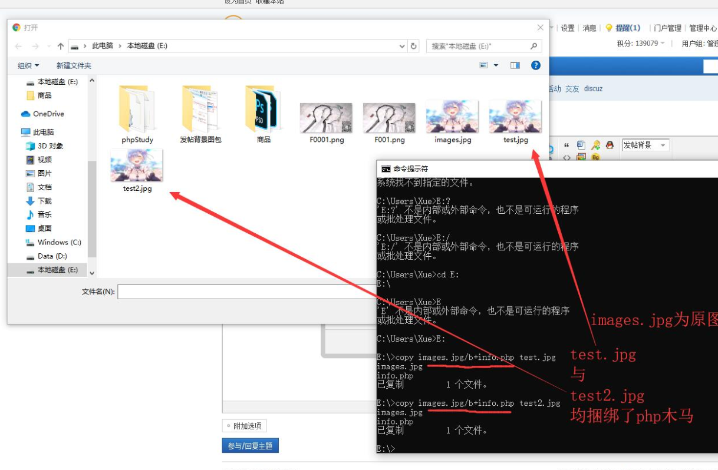Open 图片 folder in sidebar
Image resolution: width=718 pixels, height=470 pixels.
(x=39, y=173)
